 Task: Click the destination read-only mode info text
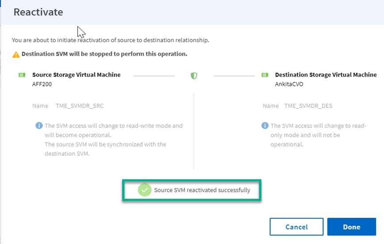point(318,135)
